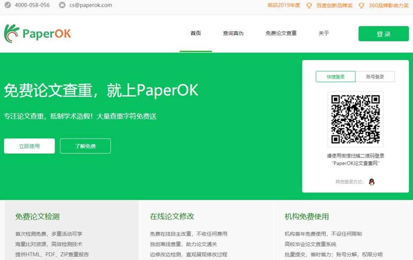Click the quoted text PaperOK论文查重网

click(356, 164)
